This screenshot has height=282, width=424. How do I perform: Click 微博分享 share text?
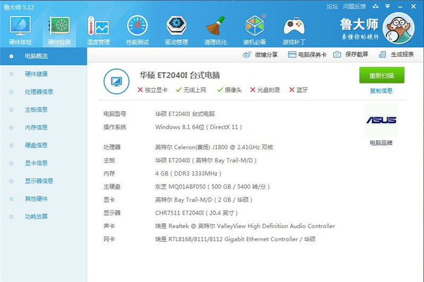266,55
